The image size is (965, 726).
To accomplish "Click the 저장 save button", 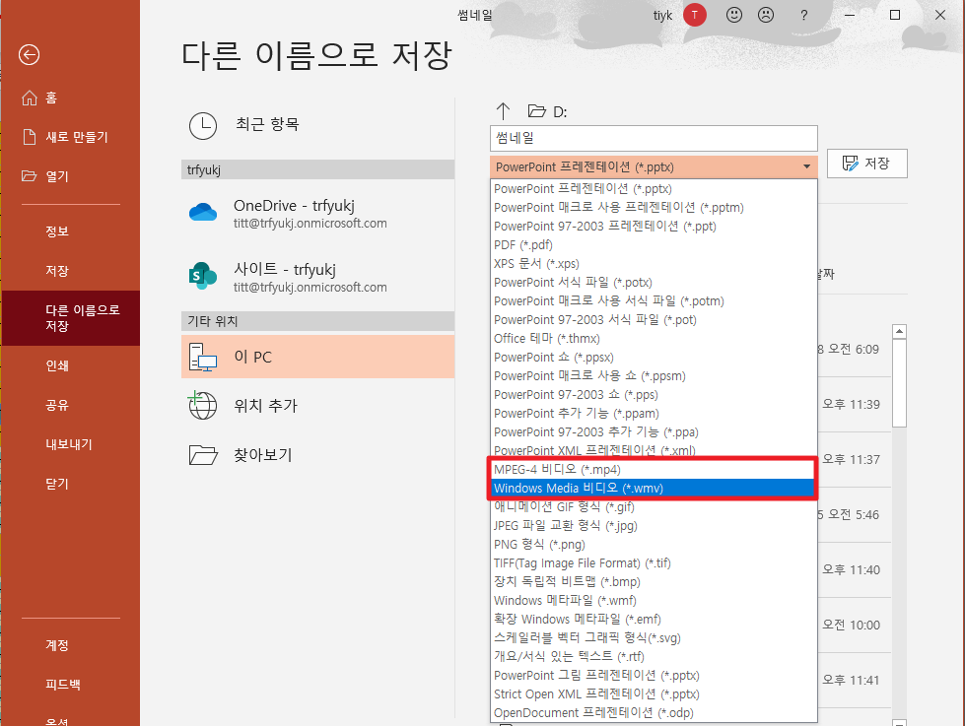I will pos(866,164).
